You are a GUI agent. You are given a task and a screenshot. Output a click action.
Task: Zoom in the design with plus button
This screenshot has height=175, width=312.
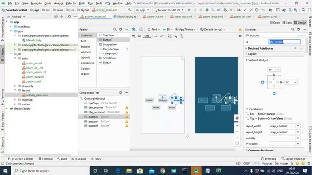point(237,125)
